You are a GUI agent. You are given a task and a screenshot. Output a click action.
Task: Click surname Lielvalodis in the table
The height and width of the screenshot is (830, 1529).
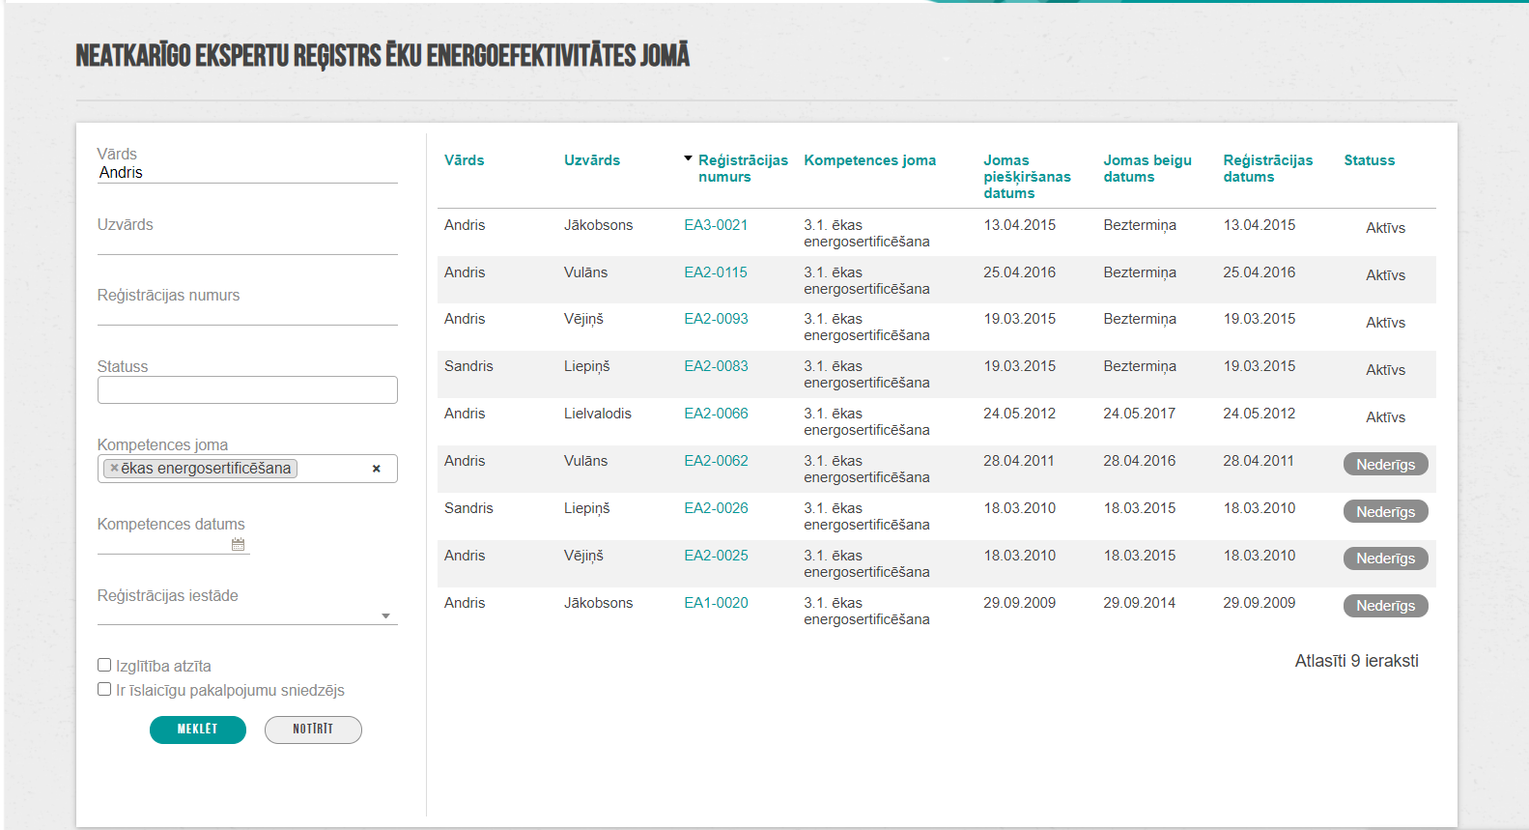(598, 414)
